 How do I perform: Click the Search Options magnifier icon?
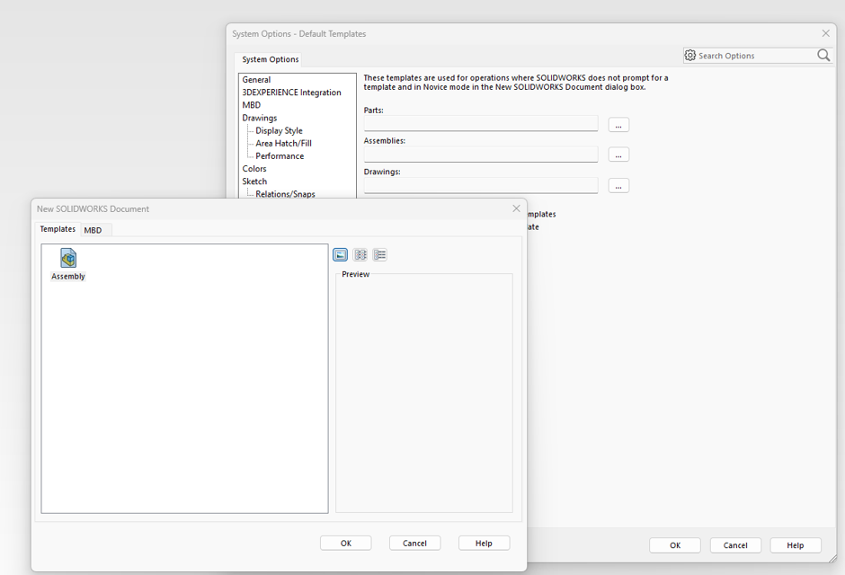823,56
